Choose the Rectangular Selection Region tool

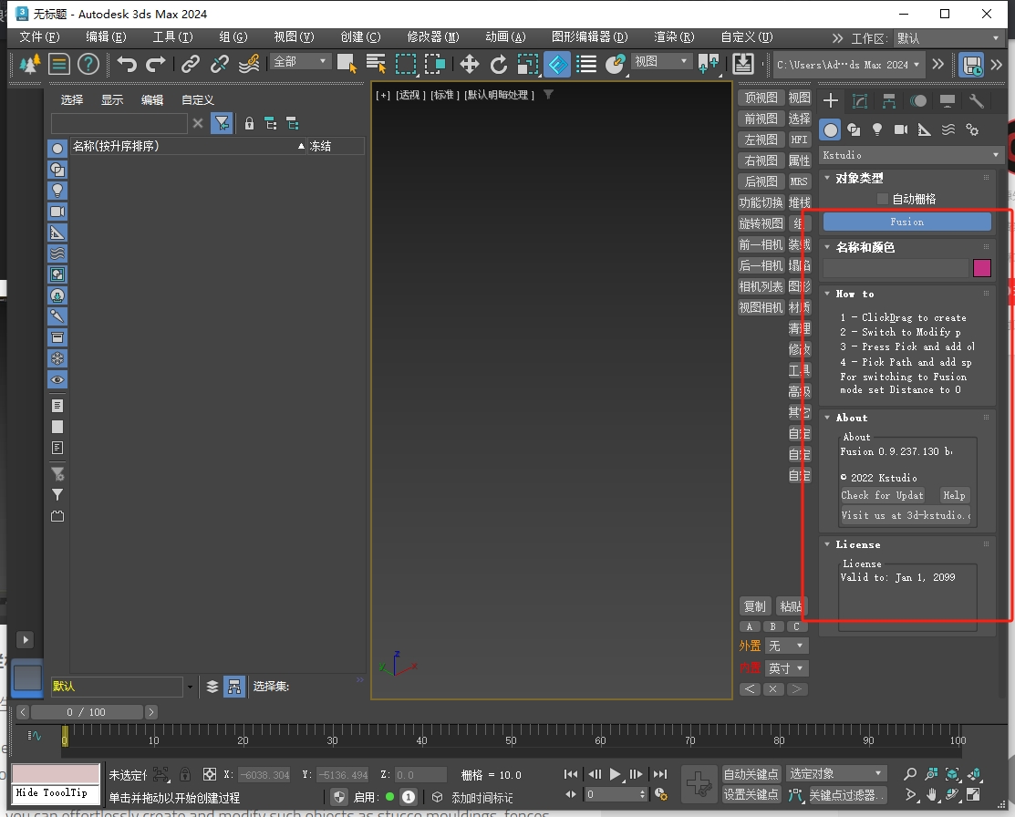(406, 64)
